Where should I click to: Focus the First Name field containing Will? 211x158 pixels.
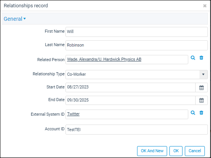pos(137,32)
